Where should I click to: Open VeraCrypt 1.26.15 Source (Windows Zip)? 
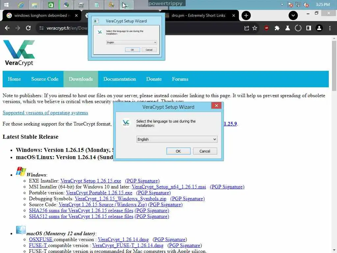click(103, 204)
